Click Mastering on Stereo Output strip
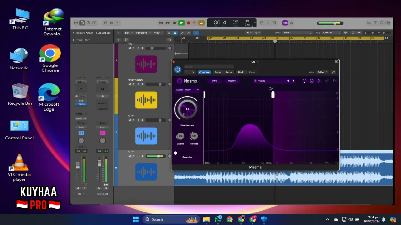This screenshot has width=401, height=225. [x=102, y=109]
